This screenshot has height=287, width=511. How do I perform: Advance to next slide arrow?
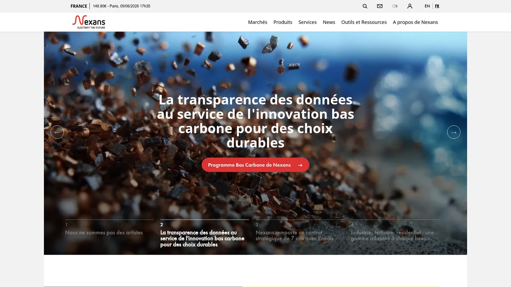(x=454, y=132)
